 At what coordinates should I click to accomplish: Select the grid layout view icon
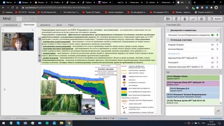pos(19,19)
